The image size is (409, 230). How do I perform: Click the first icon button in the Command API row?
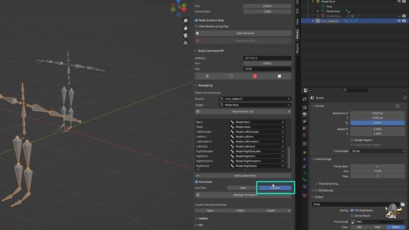[x=207, y=76]
